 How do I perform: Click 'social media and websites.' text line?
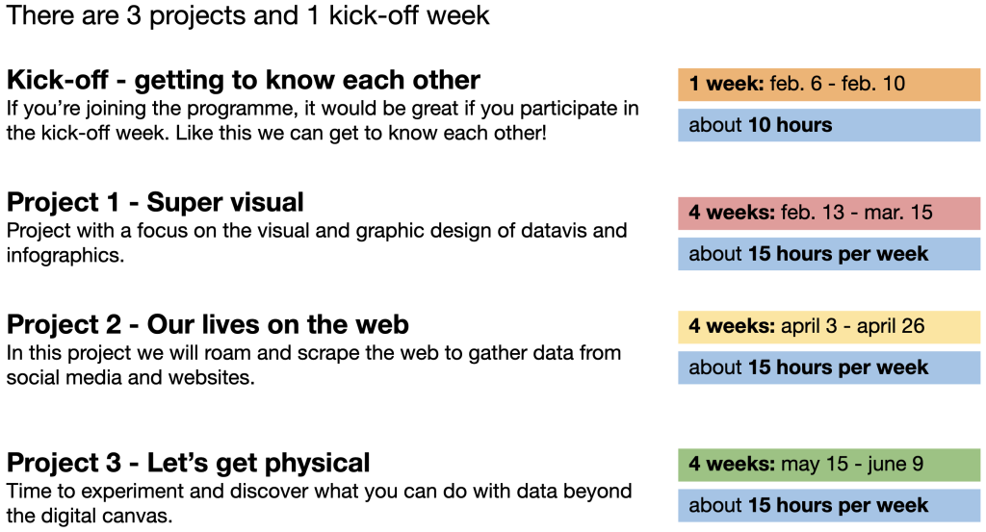[131, 378]
